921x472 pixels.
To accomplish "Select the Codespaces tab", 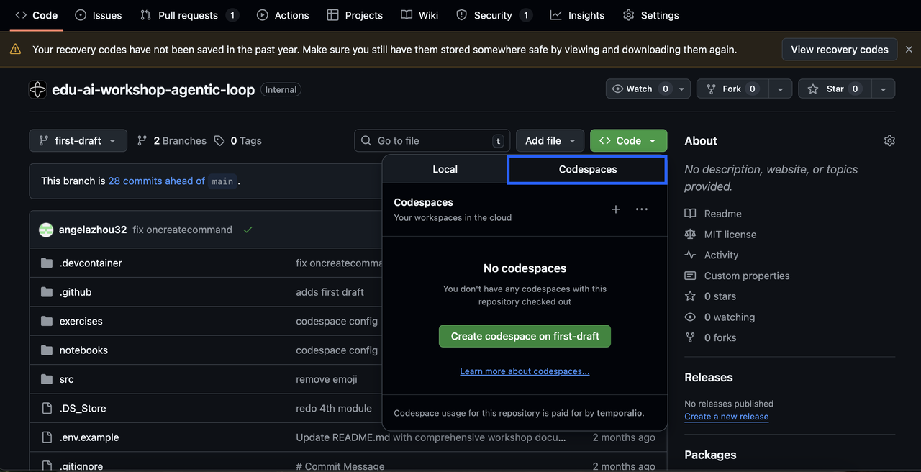I will click(587, 169).
